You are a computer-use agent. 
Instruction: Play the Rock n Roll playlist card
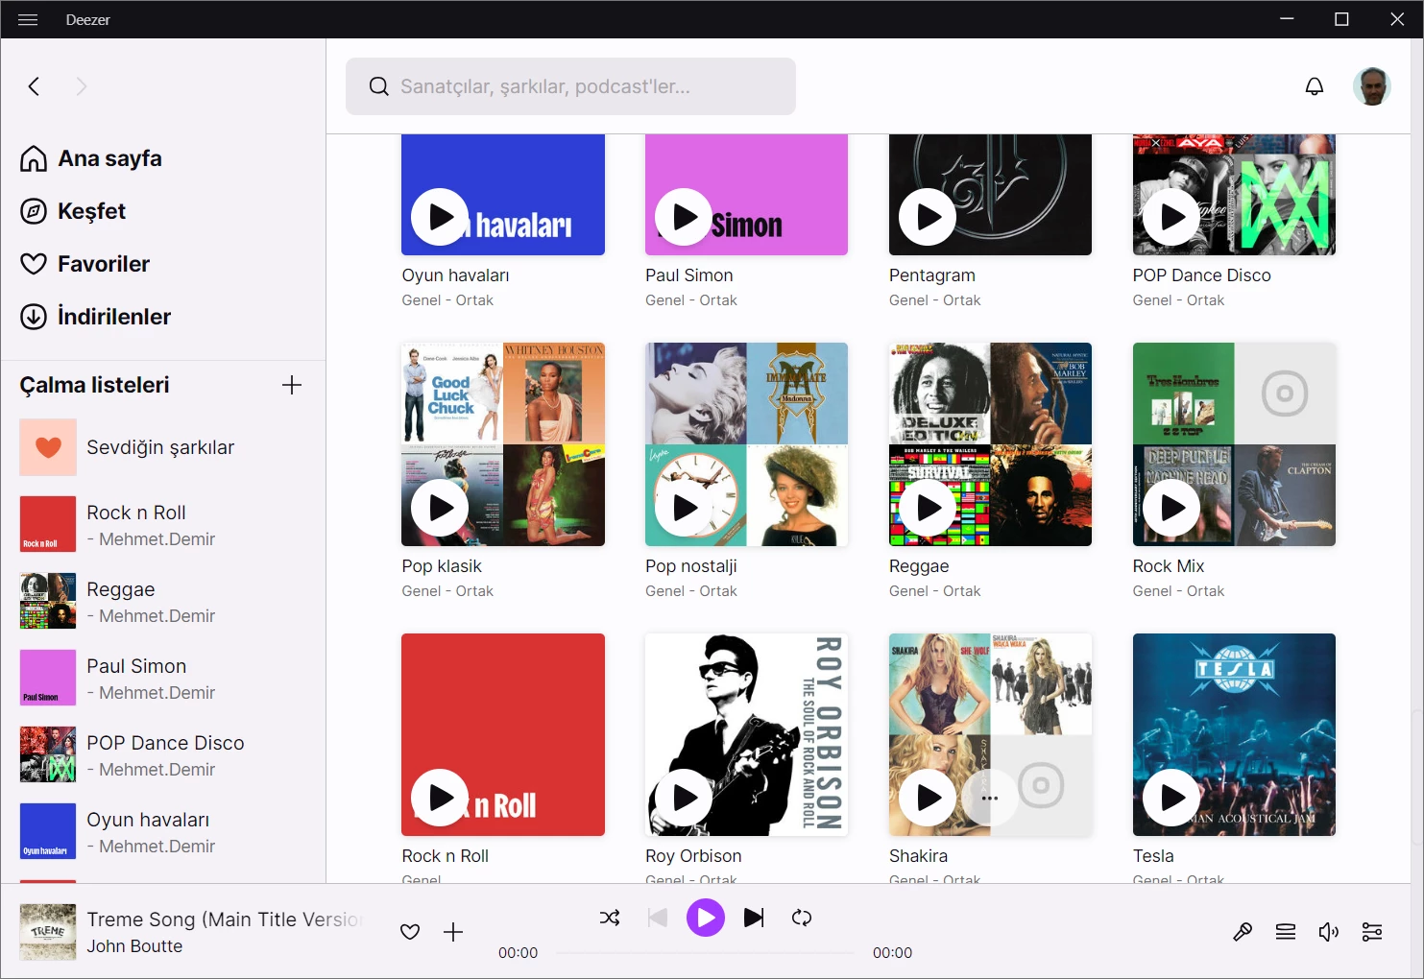(440, 798)
